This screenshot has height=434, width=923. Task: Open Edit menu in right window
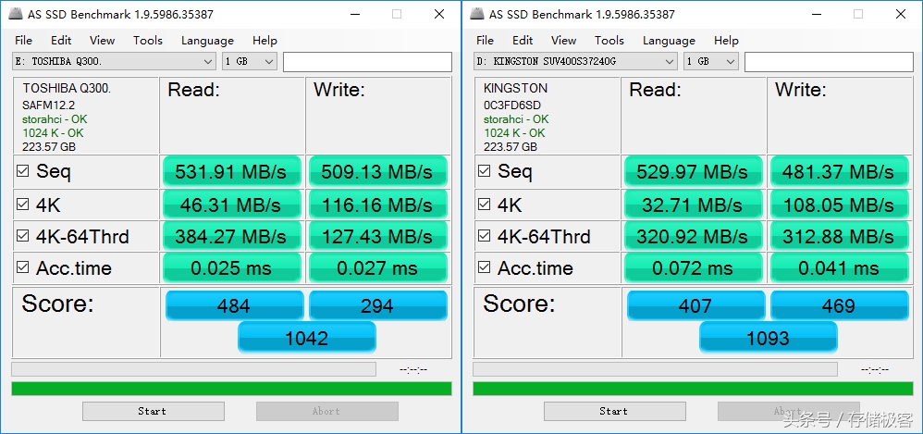[x=523, y=40]
